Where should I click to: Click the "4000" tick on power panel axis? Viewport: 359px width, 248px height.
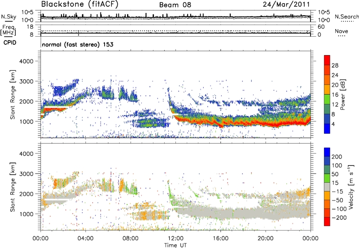26,61
